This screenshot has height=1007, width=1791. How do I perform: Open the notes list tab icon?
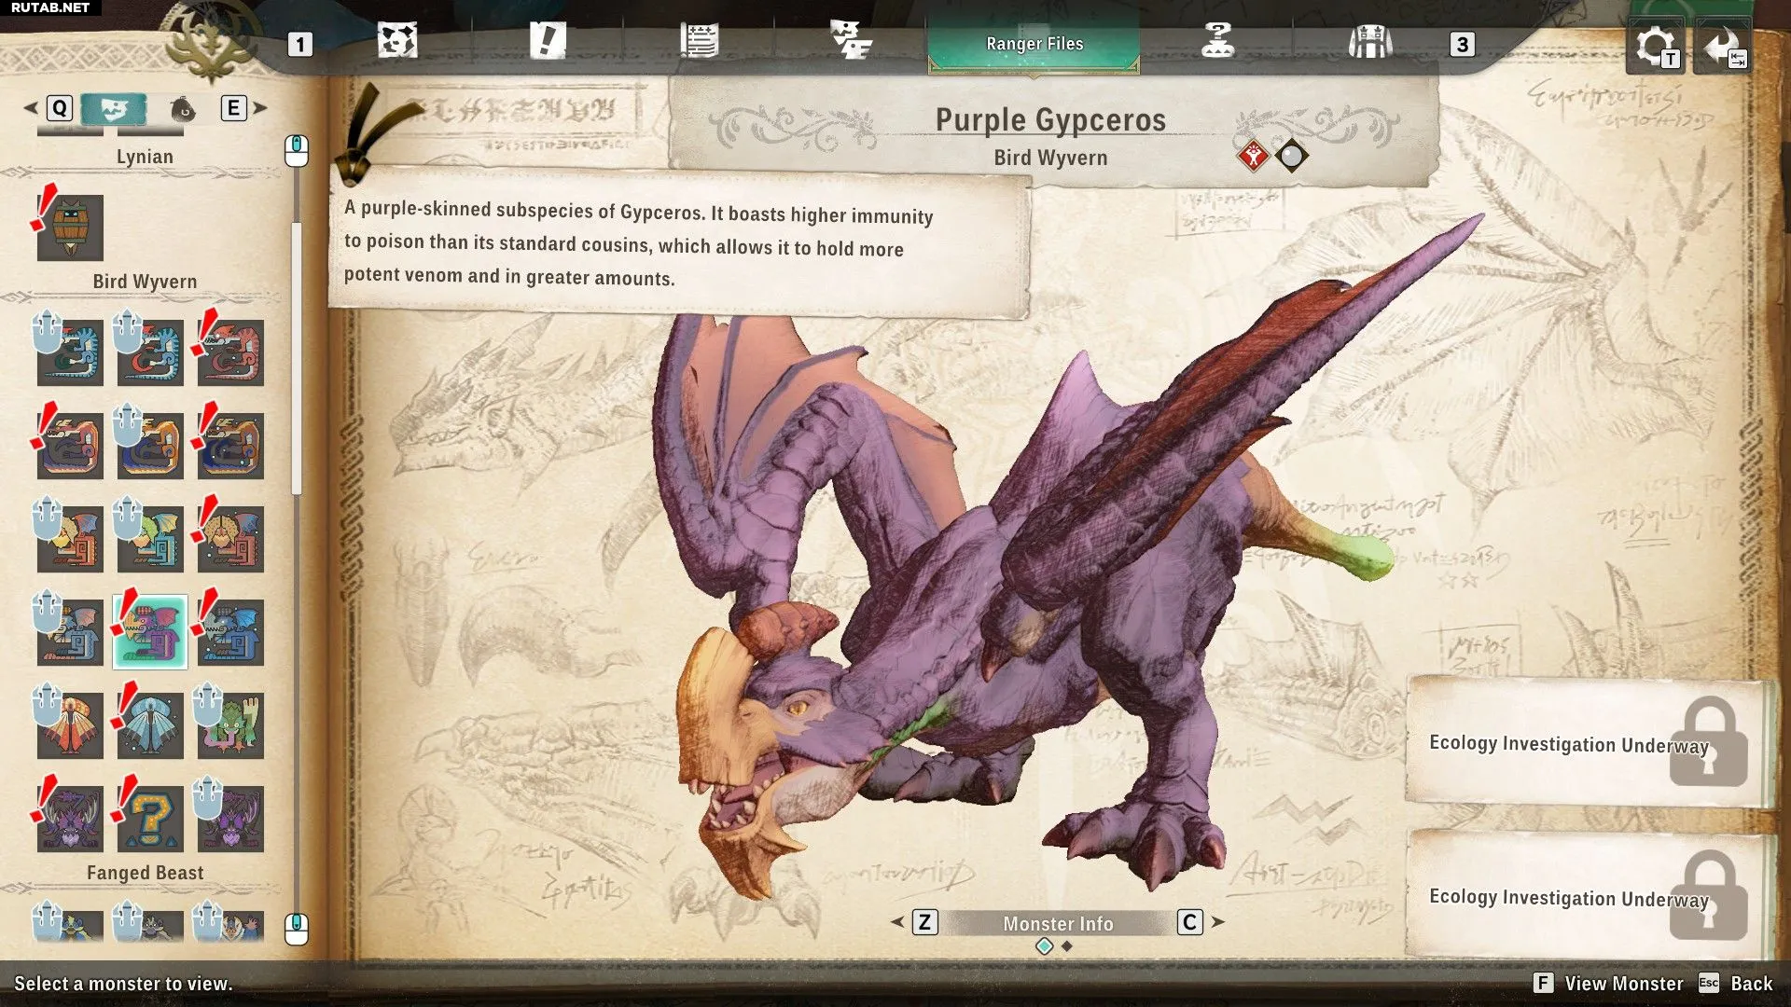[700, 42]
